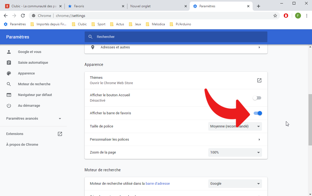Open the Actus bookmarks folder
The width and height of the screenshot is (312, 196).
117,24
